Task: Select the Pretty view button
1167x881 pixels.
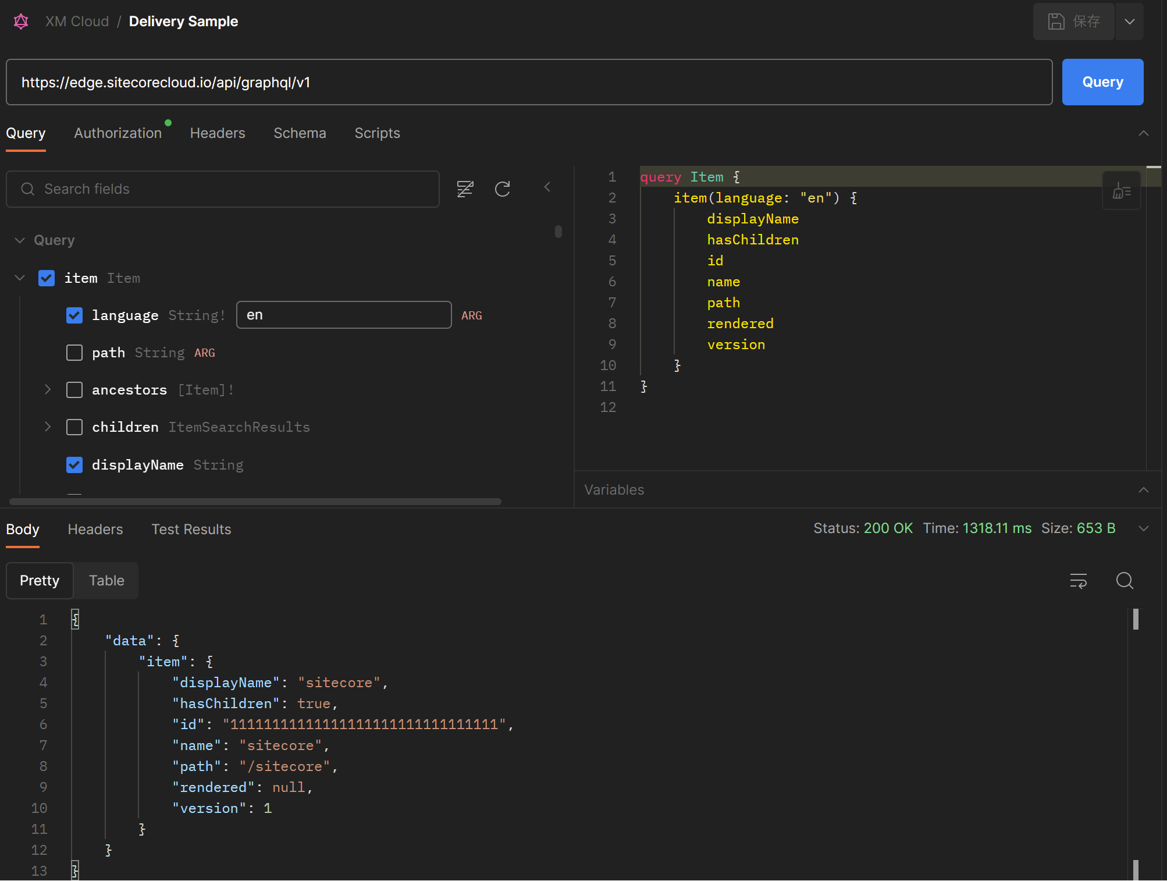Action: pos(40,581)
